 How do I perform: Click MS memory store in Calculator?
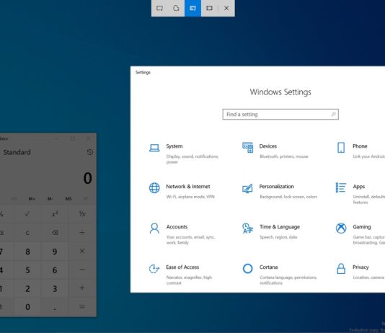(68, 199)
